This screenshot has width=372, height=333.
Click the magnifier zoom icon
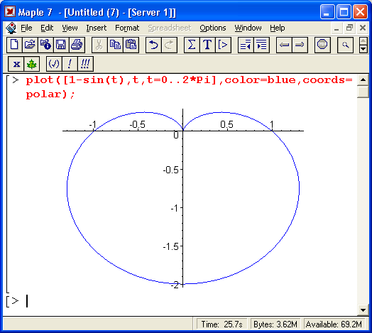345,45
